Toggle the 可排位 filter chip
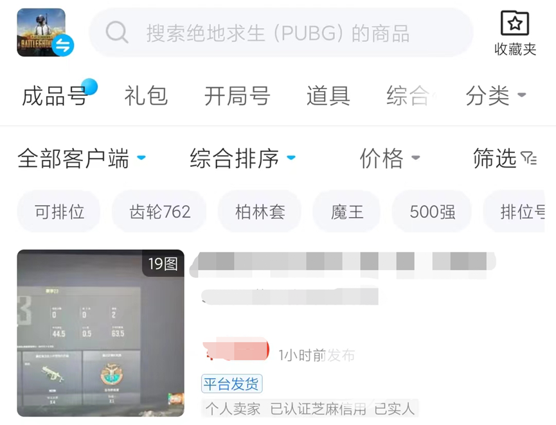This screenshot has height=425, width=556. (x=59, y=211)
